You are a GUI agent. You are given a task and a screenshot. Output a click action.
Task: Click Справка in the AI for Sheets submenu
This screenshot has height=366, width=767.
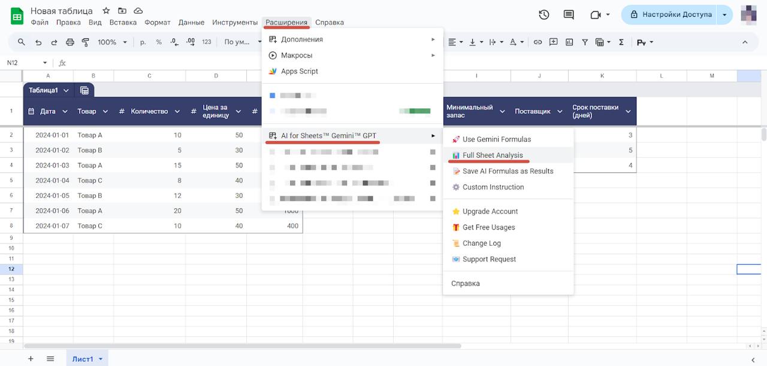tap(508, 283)
